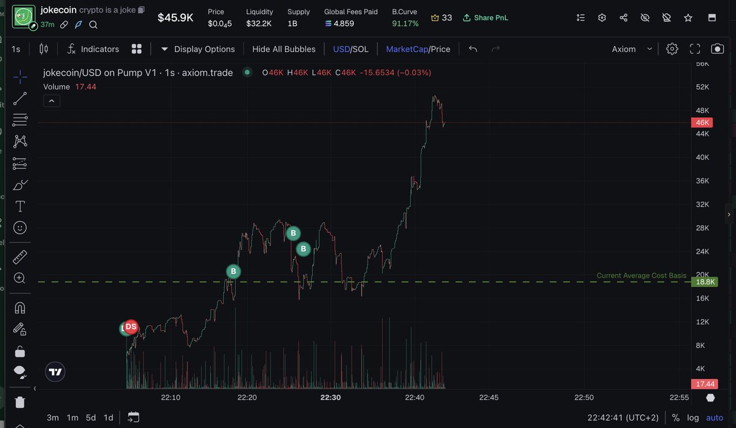Switch denomination to USD

[x=341, y=49]
